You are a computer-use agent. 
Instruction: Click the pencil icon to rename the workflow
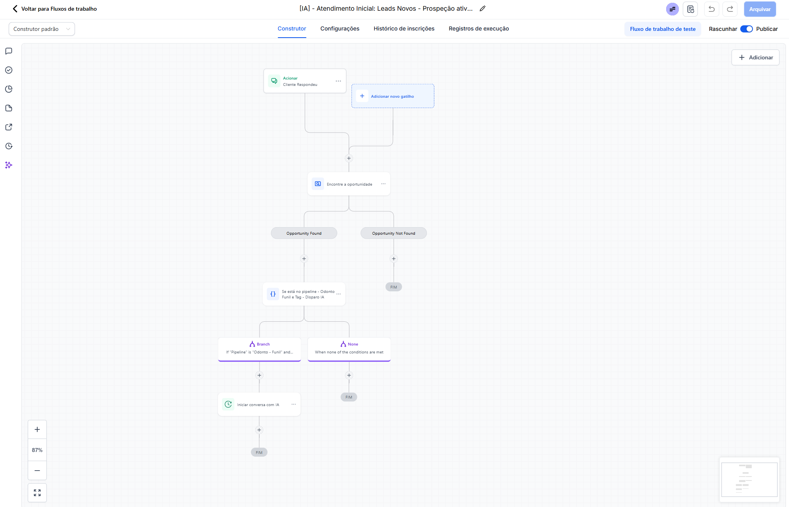tap(482, 8)
